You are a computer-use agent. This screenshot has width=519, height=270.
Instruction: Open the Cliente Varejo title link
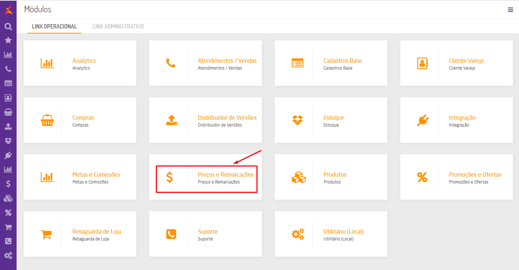pos(466,61)
